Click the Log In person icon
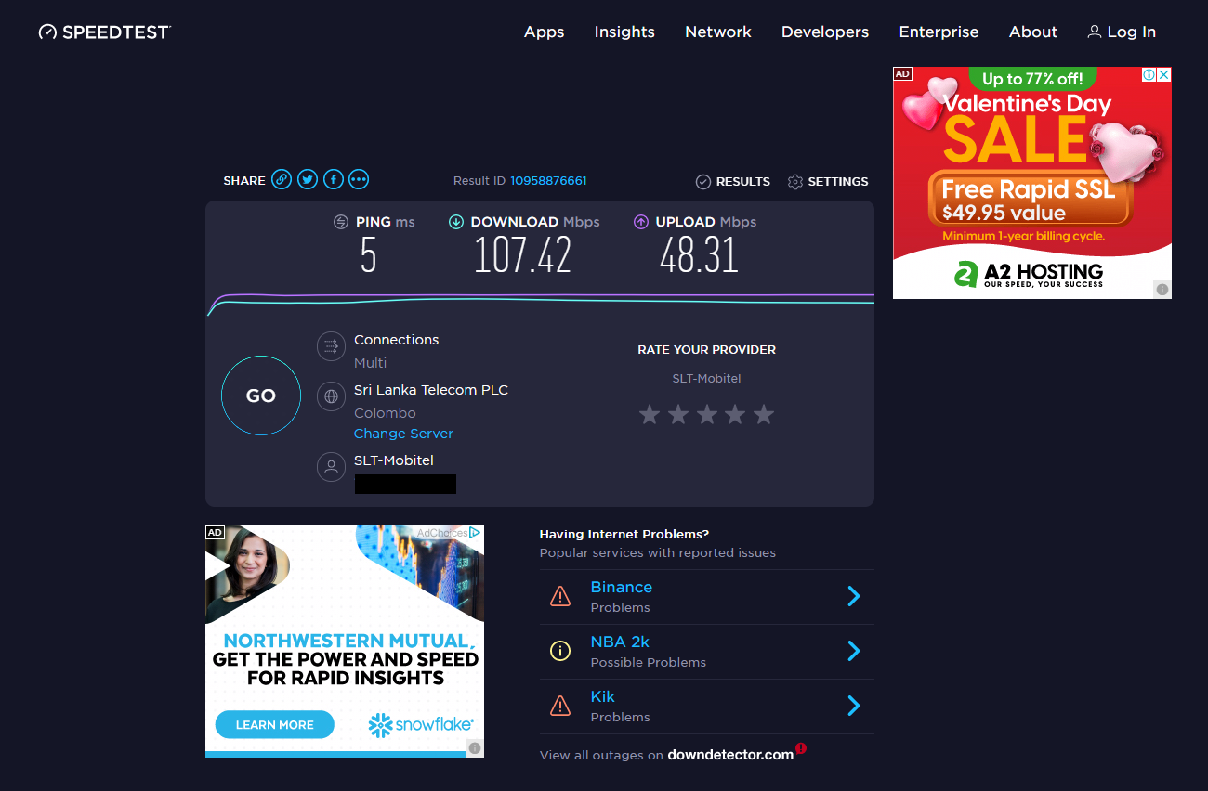1208x791 pixels. click(1095, 32)
